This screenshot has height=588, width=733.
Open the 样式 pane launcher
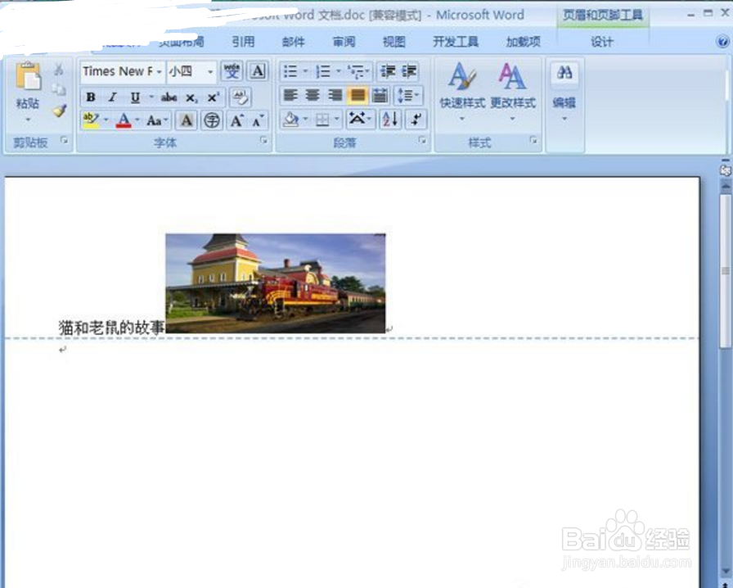point(533,140)
